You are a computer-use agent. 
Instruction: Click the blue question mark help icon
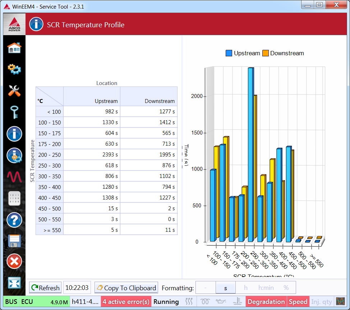click(14, 220)
